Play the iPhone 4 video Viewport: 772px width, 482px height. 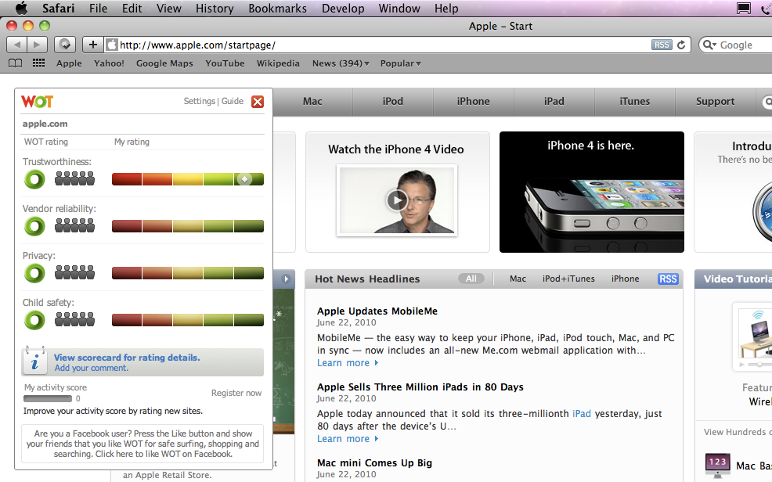397,200
